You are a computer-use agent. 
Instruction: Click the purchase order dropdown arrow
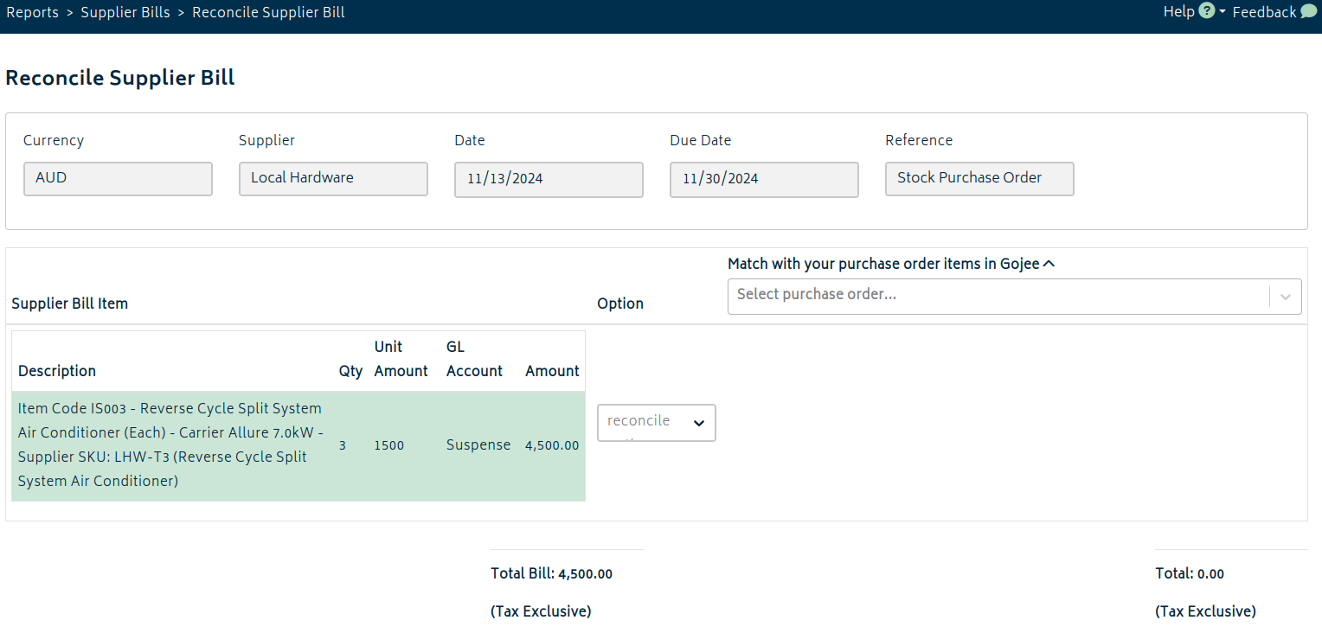tap(1286, 297)
